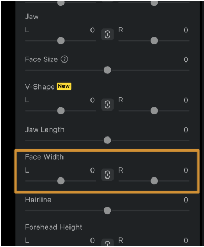Click the Hairline slider handle
This screenshot has width=204, height=247.
(108, 210)
